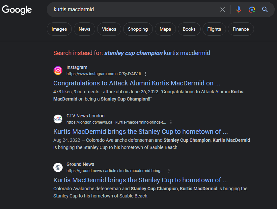This screenshot has width=277, height=209.
Task: Open CTV News London Stanley Cup article
Action: click(x=140, y=132)
